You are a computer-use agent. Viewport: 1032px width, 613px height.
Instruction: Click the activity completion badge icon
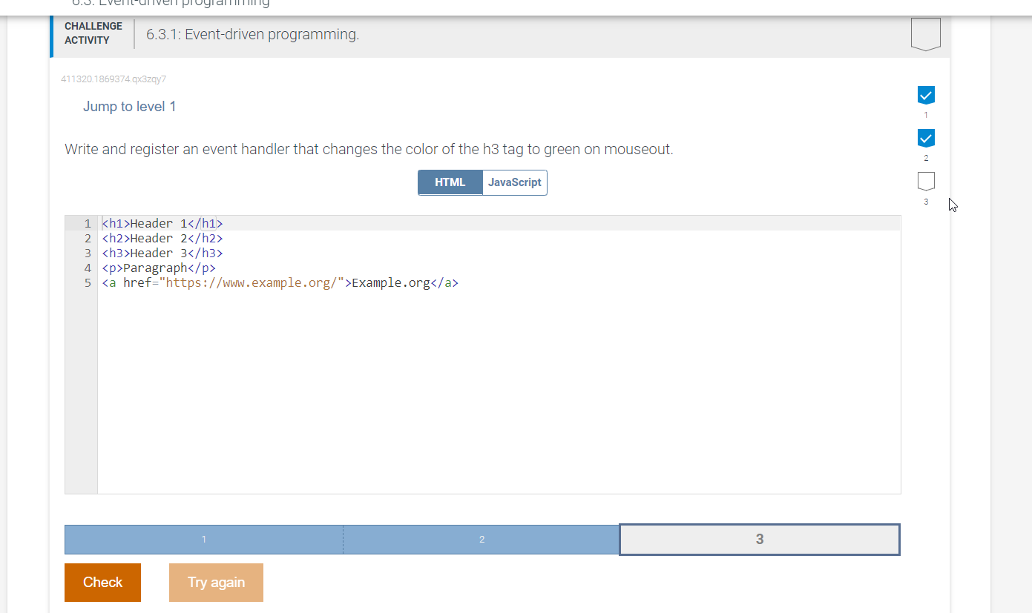point(926,34)
